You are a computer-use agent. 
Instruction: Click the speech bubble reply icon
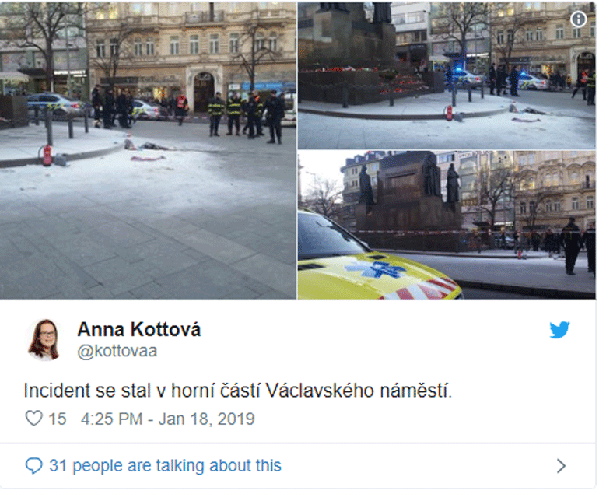point(33,466)
